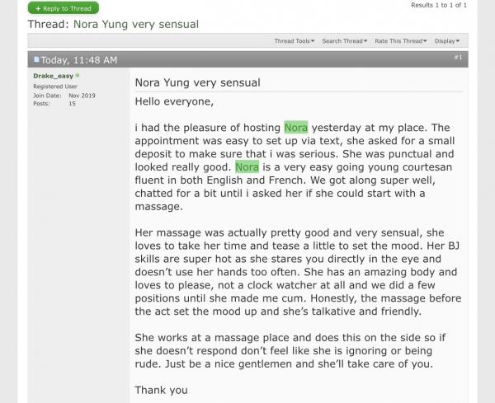
Task: Click the post title inside the message
Action: pyautogui.click(x=198, y=82)
